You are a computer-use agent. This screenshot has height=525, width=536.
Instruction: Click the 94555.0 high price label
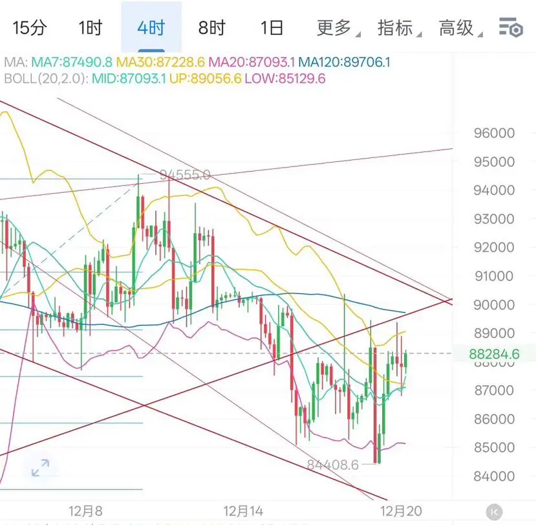pyautogui.click(x=184, y=175)
